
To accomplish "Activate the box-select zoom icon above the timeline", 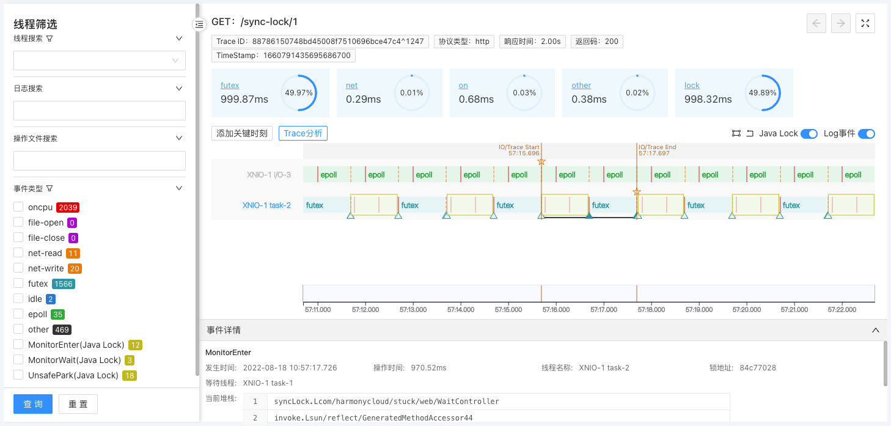I will (x=736, y=133).
